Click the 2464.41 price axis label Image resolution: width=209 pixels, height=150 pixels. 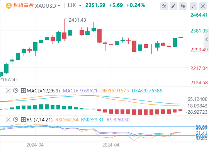tap(199, 15)
